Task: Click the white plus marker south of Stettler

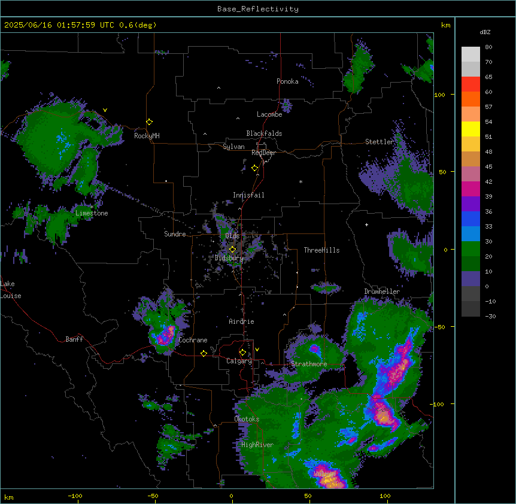Action: click(366, 224)
